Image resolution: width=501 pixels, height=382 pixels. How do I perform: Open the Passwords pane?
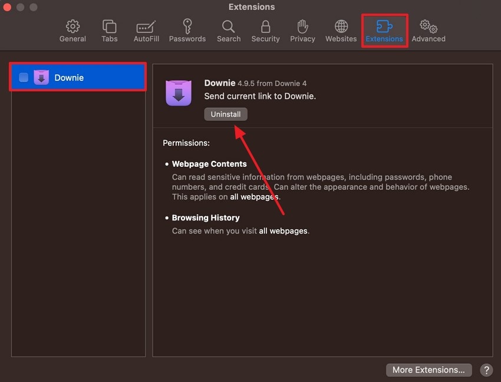coord(187,31)
